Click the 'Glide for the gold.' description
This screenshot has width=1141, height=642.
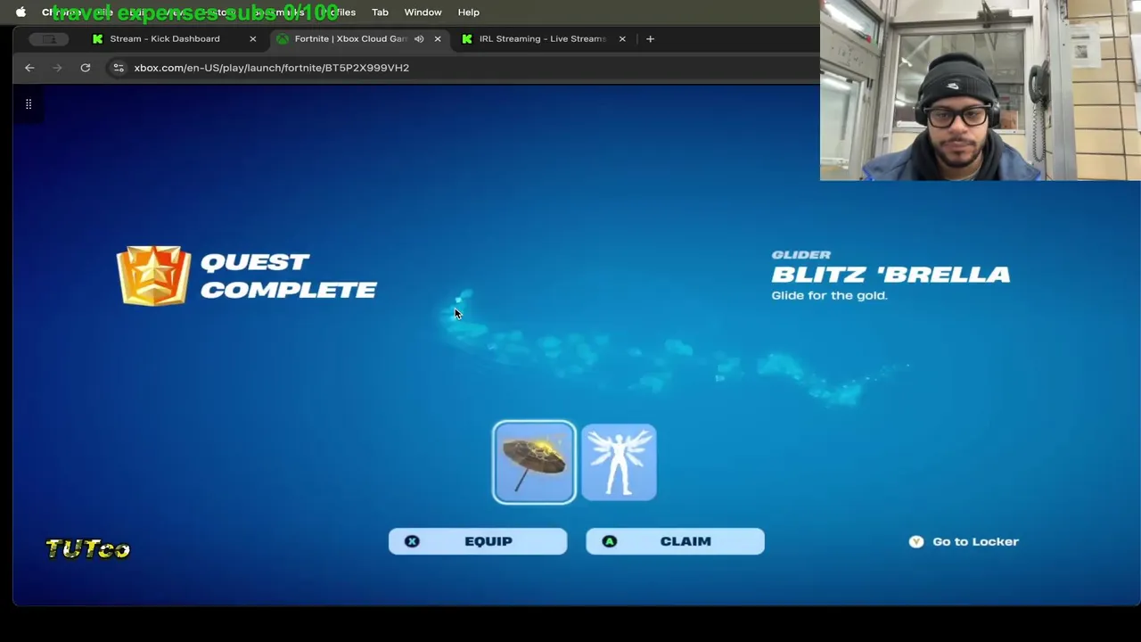click(829, 296)
